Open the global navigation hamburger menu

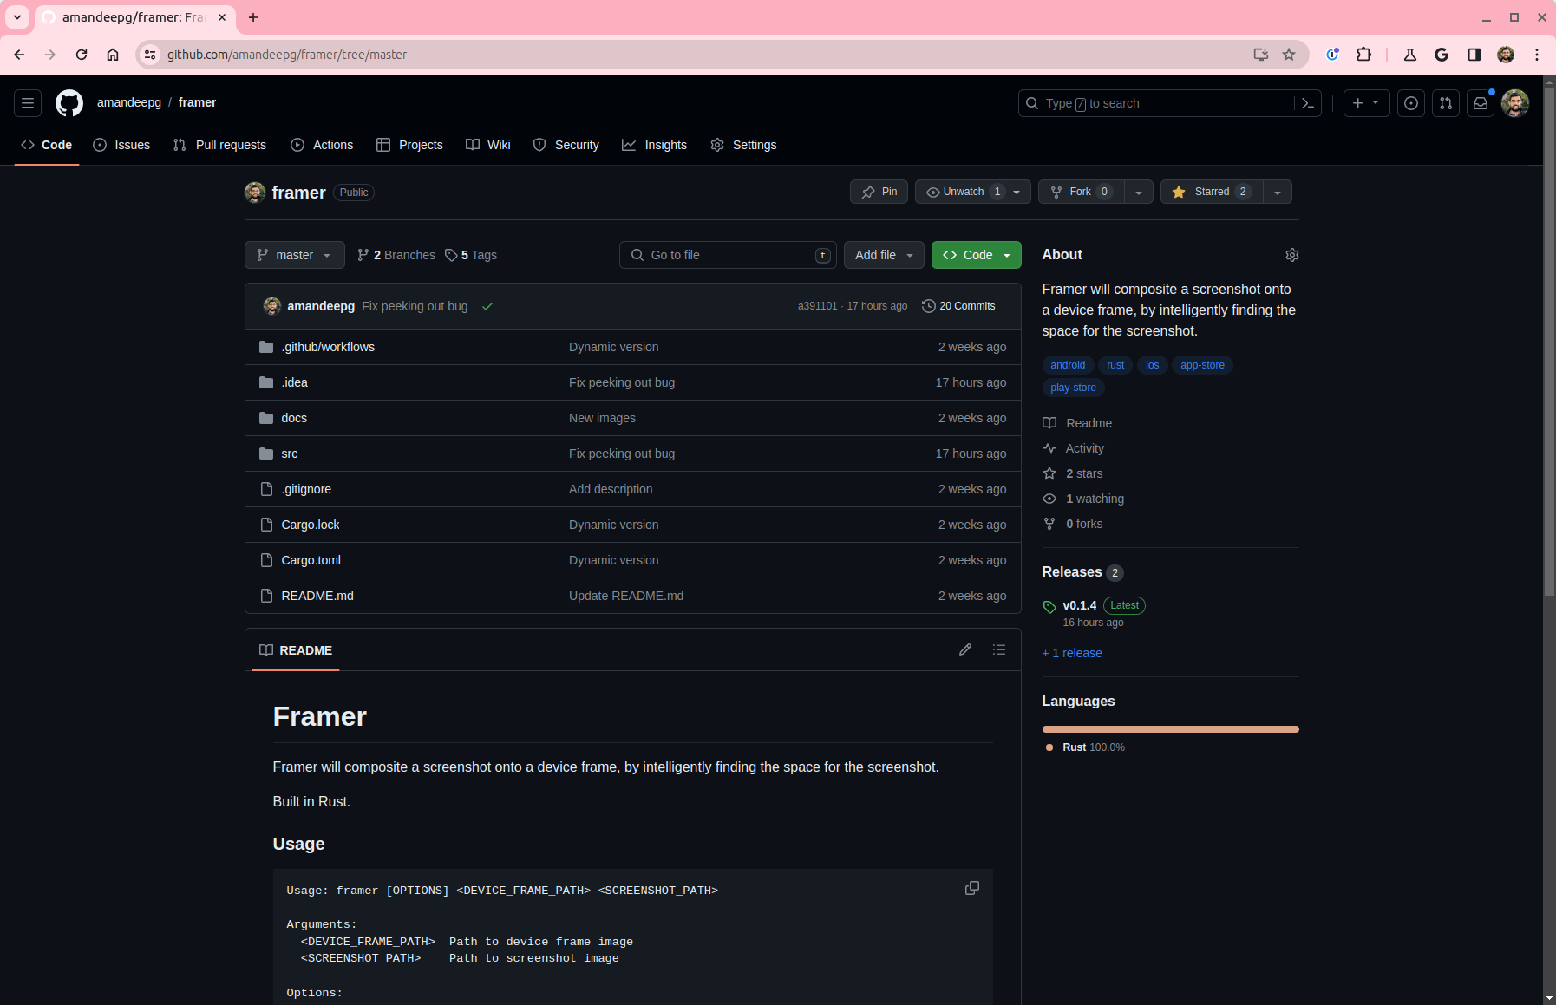(x=28, y=103)
